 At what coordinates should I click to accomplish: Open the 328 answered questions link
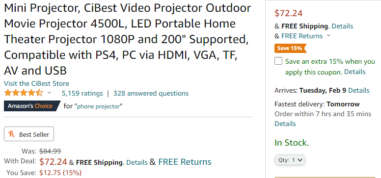151,93
